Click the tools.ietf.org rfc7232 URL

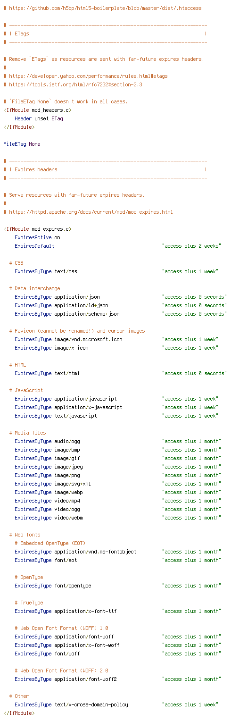75,84
